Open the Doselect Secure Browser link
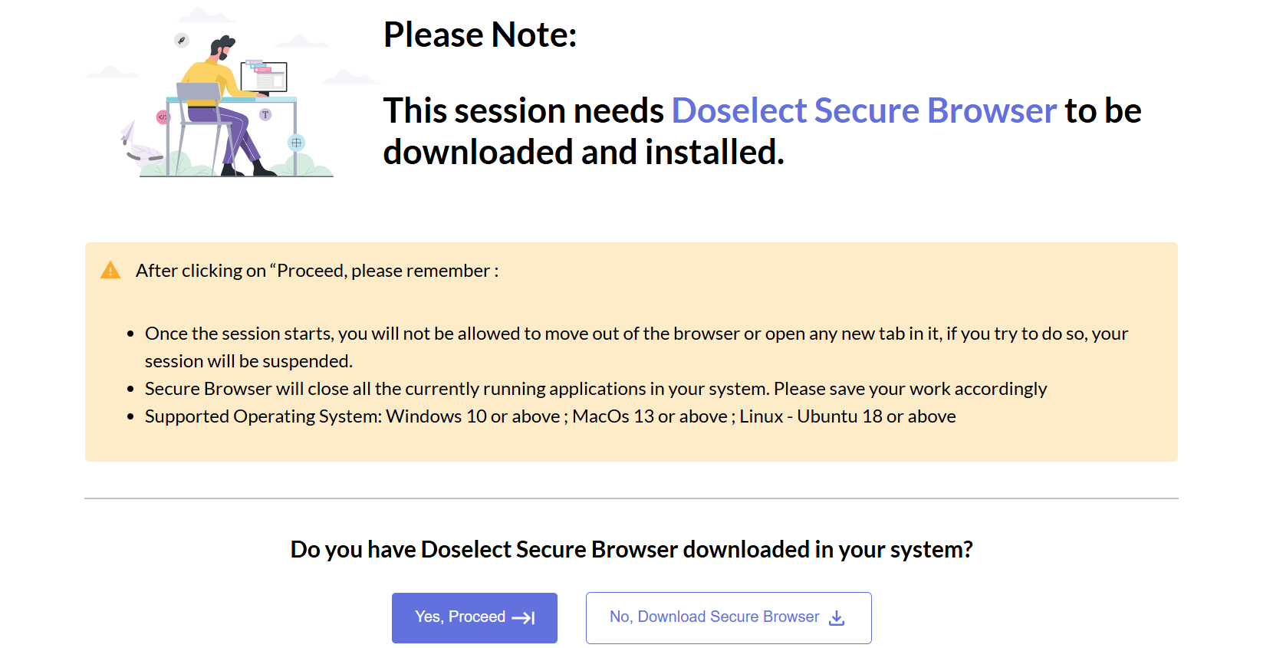Viewport: 1273px width, 648px height. (x=864, y=110)
